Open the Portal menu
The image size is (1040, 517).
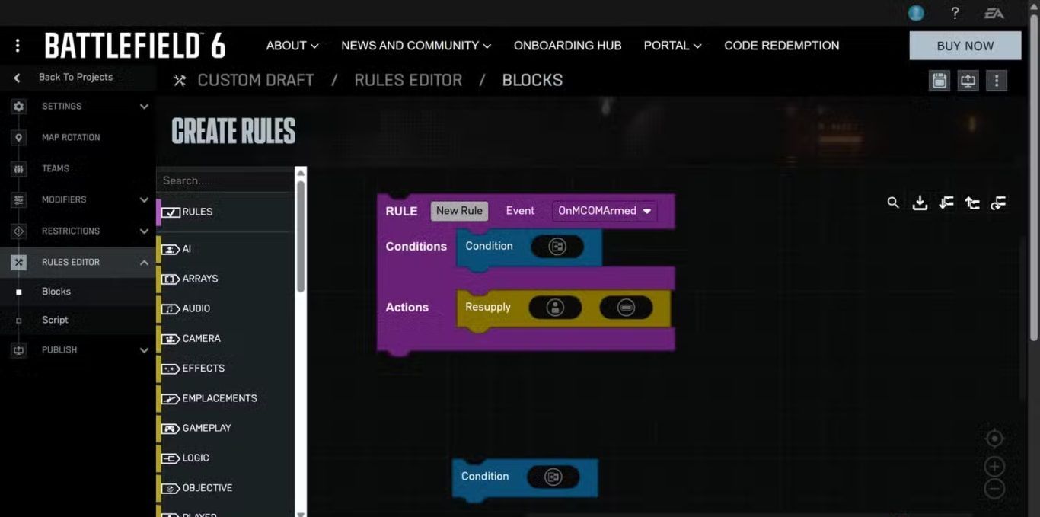pos(672,46)
